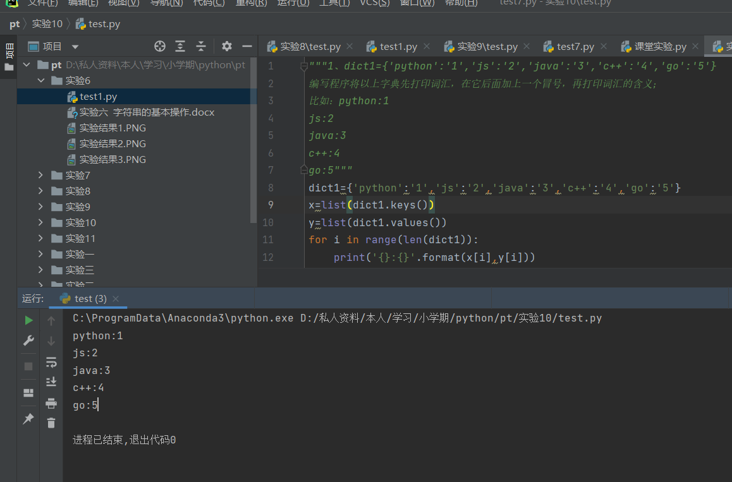The image size is (732, 482).
Task: Click the fold marker on line 7
Action: 304,171
